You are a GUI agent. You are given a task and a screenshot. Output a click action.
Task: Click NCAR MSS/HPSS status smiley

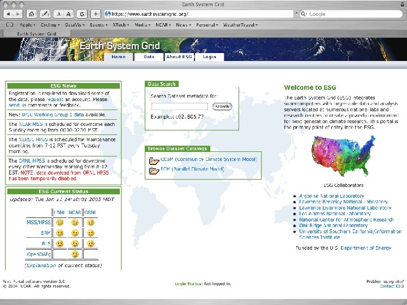(x=75, y=223)
